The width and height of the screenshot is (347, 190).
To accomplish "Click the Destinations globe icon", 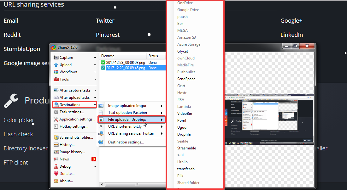I will click(x=56, y=105).
